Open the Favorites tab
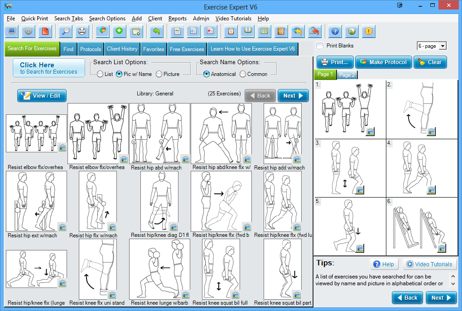This screenshot has width=462, height=311. (x=154, y=49)
